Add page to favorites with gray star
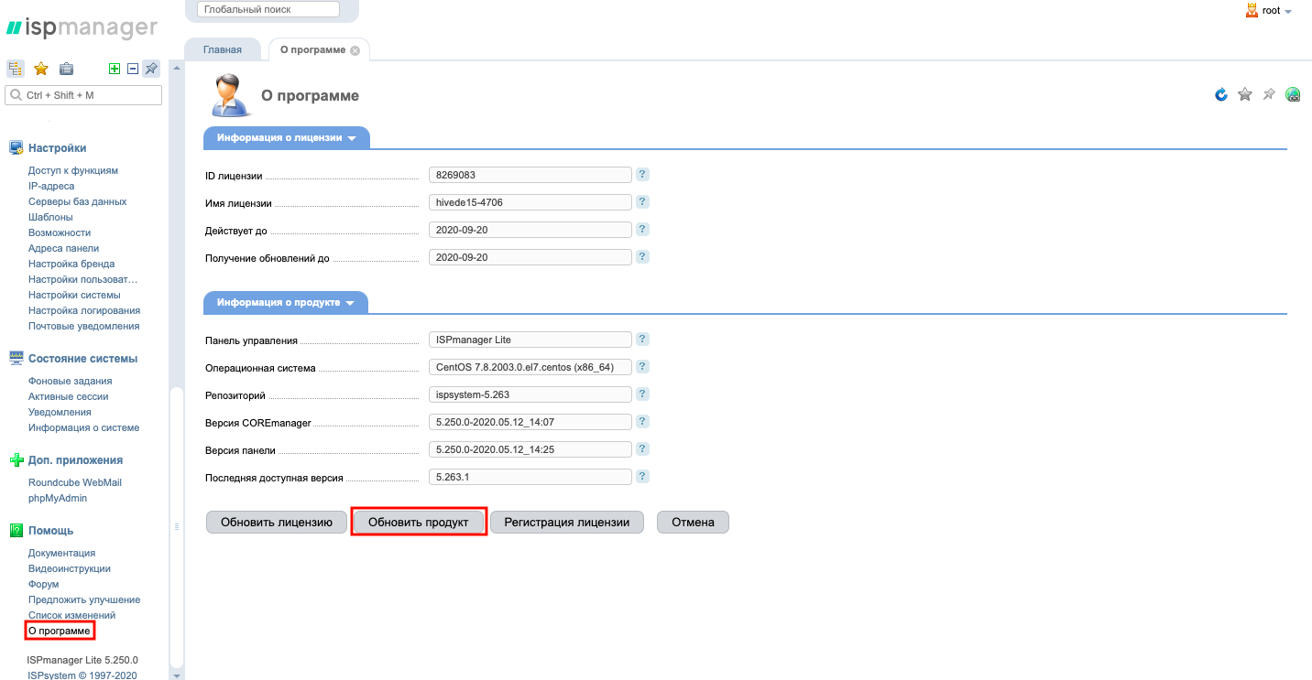 coord(1245,94)
